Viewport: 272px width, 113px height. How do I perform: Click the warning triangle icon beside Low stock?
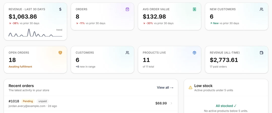pos(190,88)
